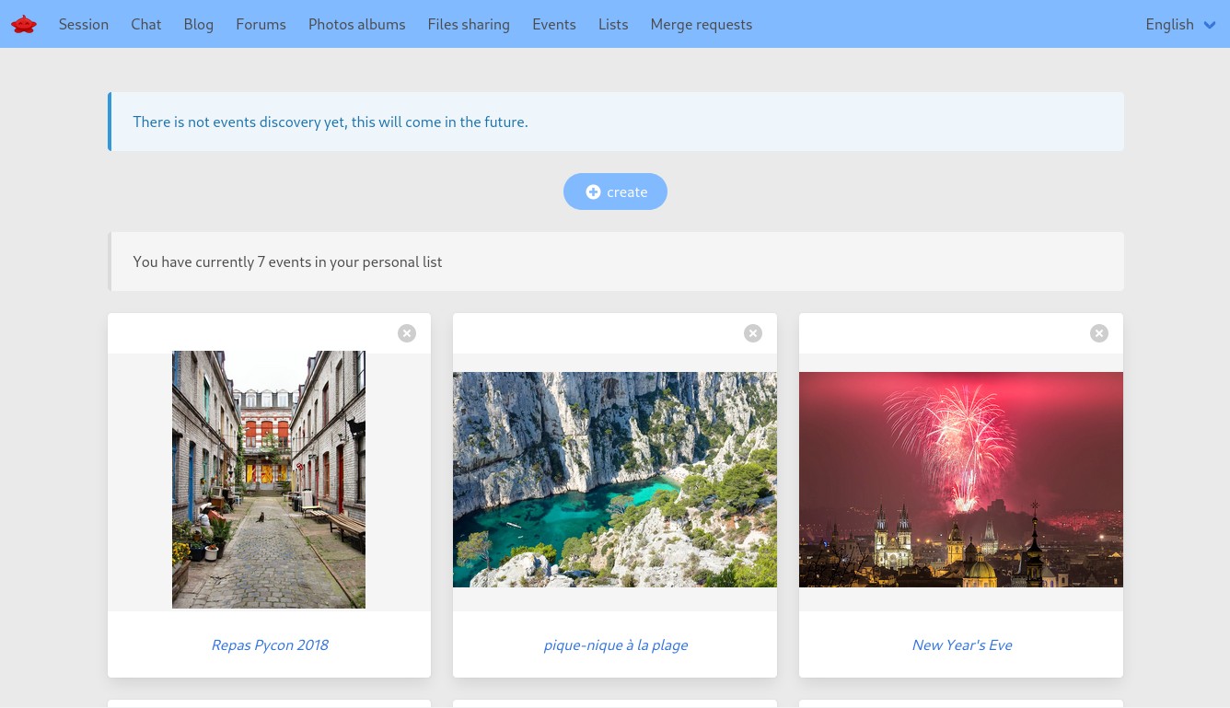The height and width of the screenshot is (708, 1230).
Task: Remove the Repas Pycon 2018 event card
Action: [x=407, y=333]
